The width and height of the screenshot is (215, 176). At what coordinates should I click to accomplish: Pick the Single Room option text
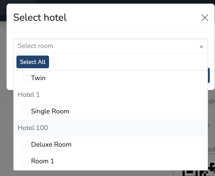[x=50, y=111]
